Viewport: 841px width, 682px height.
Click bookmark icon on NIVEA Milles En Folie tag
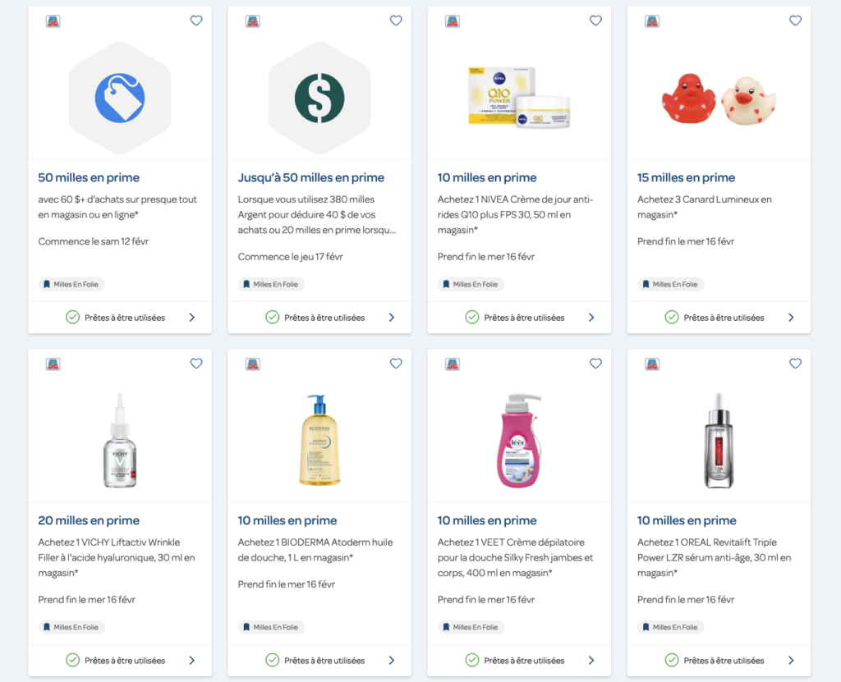(x=446, y=285)
